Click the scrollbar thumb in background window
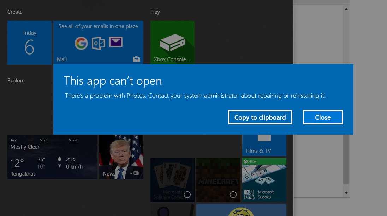This screenshot has width=387, height=216. point(346,159)
